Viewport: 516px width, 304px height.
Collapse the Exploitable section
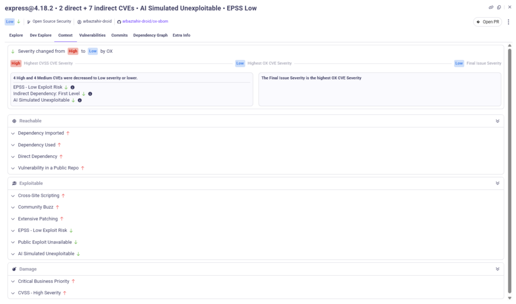[x=497, y=183]
